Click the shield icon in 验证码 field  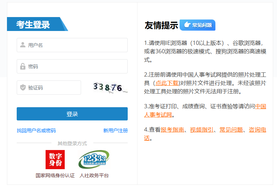23,87
